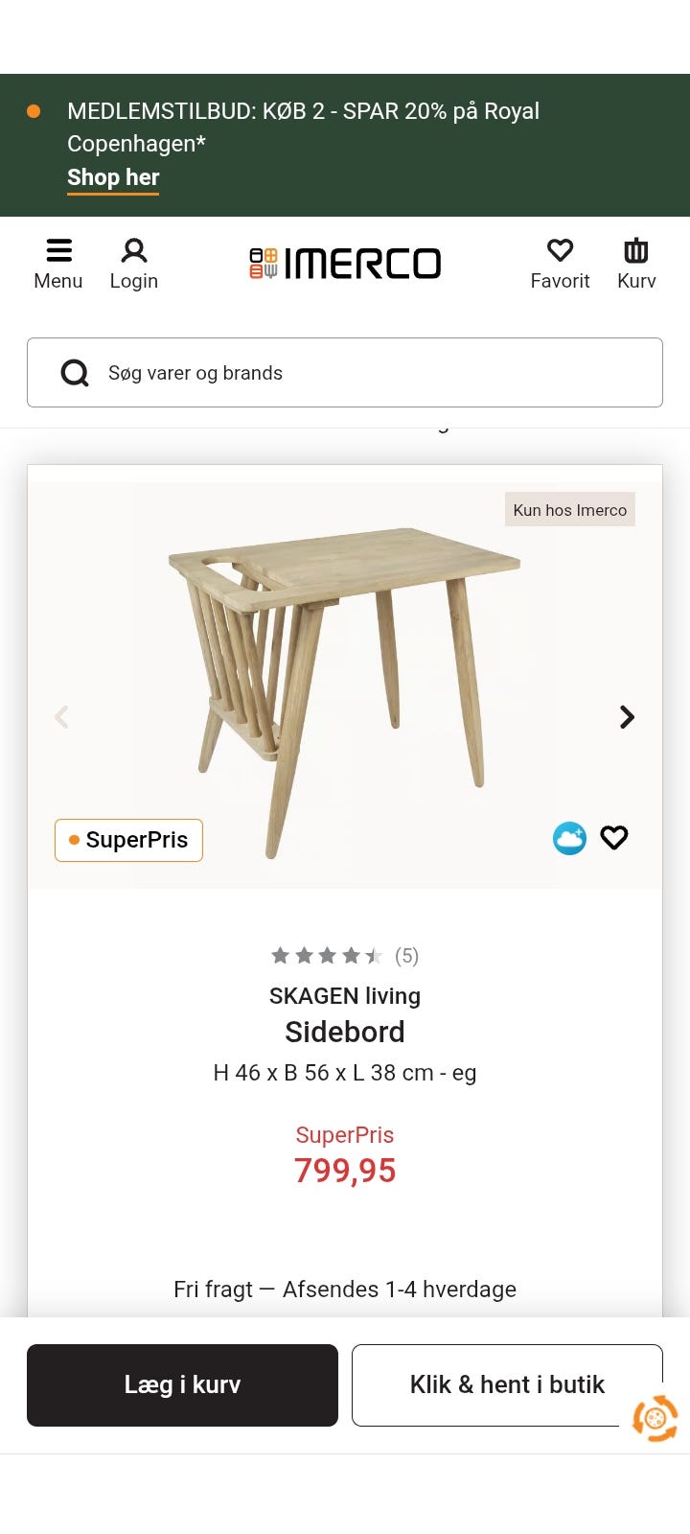
Task: Open the Login account icon
Action: pyautogui.click(x=134, y=263)
